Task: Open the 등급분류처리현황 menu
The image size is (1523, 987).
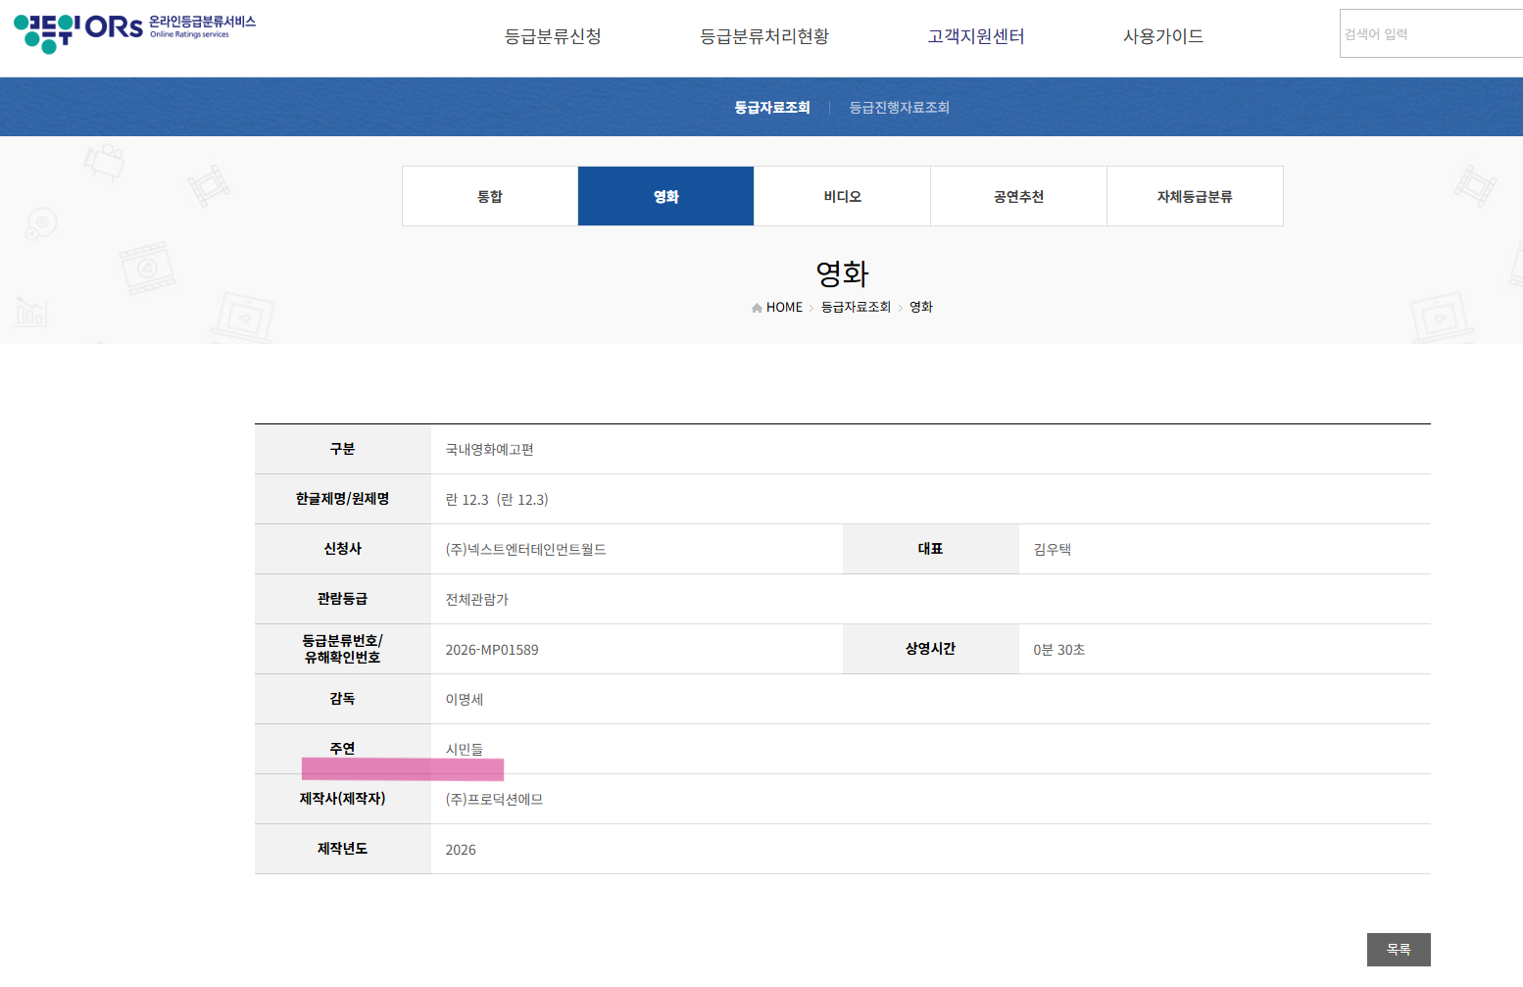Action: coord(764,37)
